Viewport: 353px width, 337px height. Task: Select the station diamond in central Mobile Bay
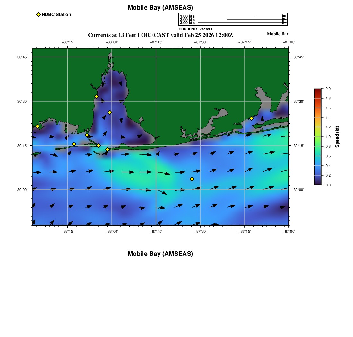point(110,112)
